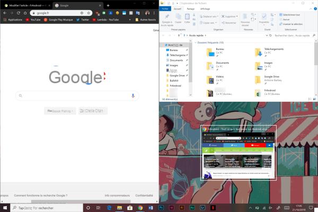The image size is (318, 212).
Task: Open File Explorer help with the question mark
Action: pyautogui.click(x=315, y=8)
